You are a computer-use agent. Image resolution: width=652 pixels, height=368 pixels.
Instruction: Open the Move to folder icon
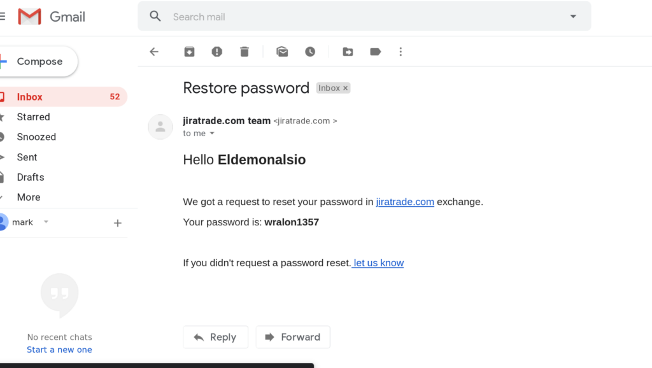point(348,52)
